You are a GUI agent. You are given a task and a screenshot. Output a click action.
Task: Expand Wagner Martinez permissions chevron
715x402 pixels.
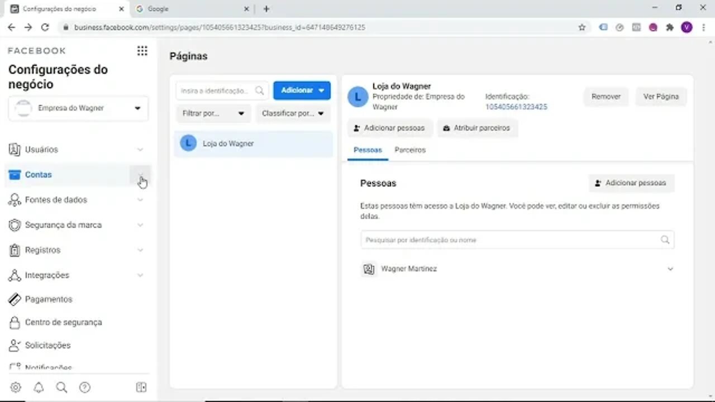[x=670, y=269]
